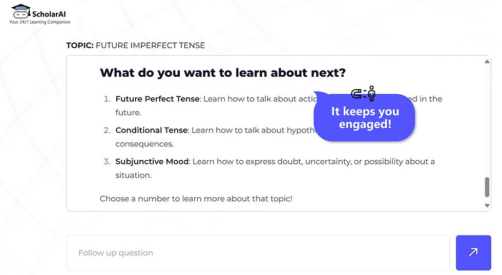Screen dimensions: 502x275
Task: Click the ScholarAI graduation-cap robot logo
Action: (x=20, y=11)
